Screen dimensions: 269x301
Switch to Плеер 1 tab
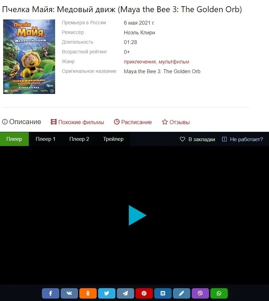[x=45, y=139]
